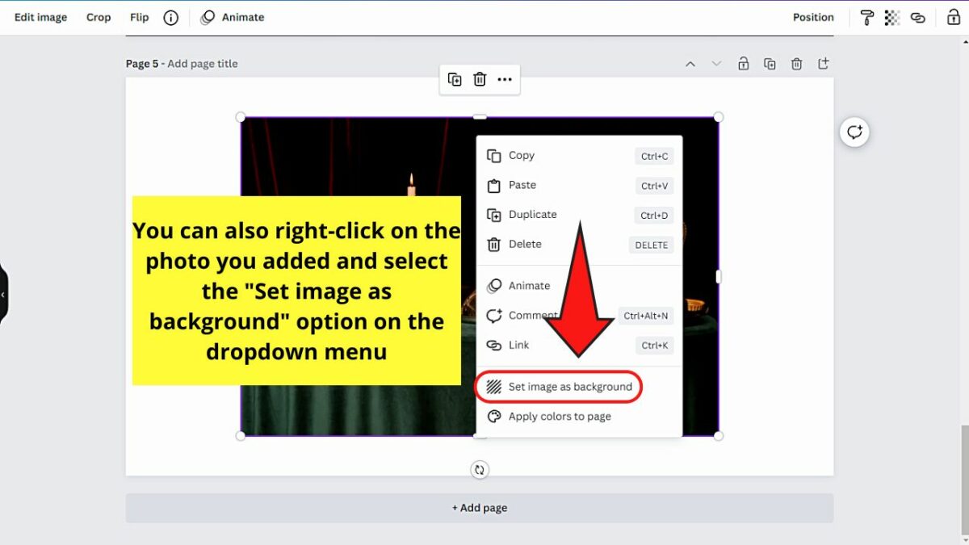Choose Paste from the context menu

579,185
